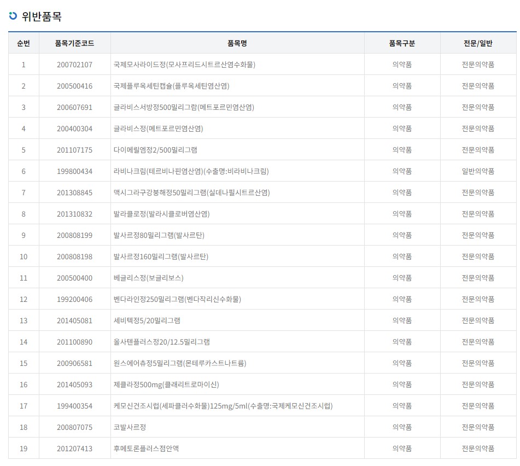Click the 품목기준코드 column header

(x=74, y=43)
